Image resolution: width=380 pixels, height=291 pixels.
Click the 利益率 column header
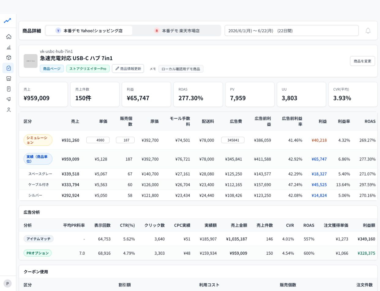(344, 121)
